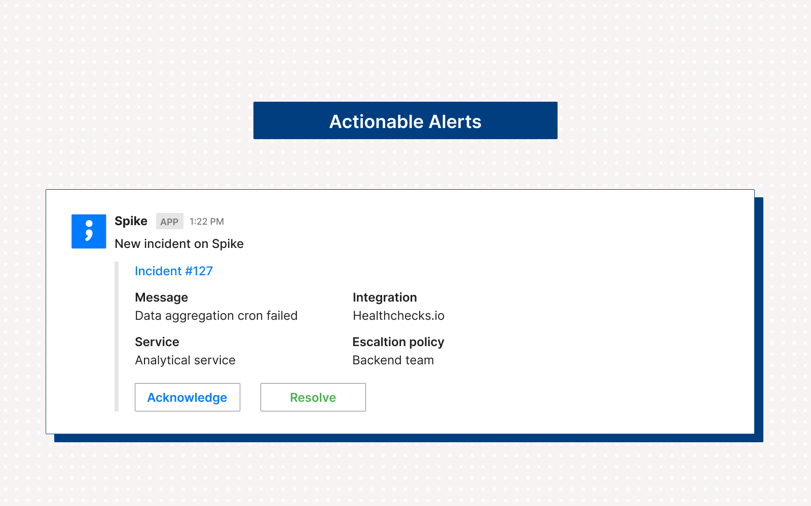This screenshot has width=811, height=506.
Task: Select the "New incident on Spike" text
Action: pos(179,244)
